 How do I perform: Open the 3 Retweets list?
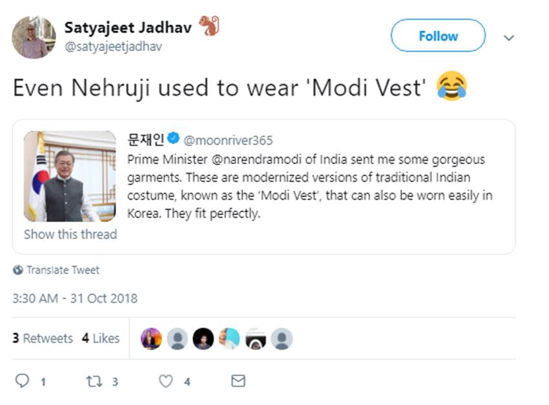[x=43, y=338]
